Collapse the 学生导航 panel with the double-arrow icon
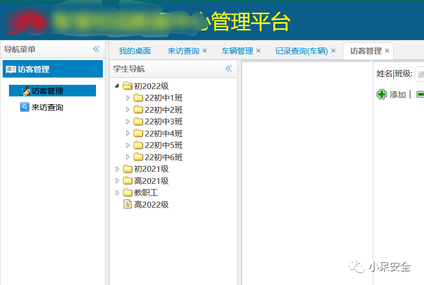Screen dimensions: 424x285 coord(228,68)
